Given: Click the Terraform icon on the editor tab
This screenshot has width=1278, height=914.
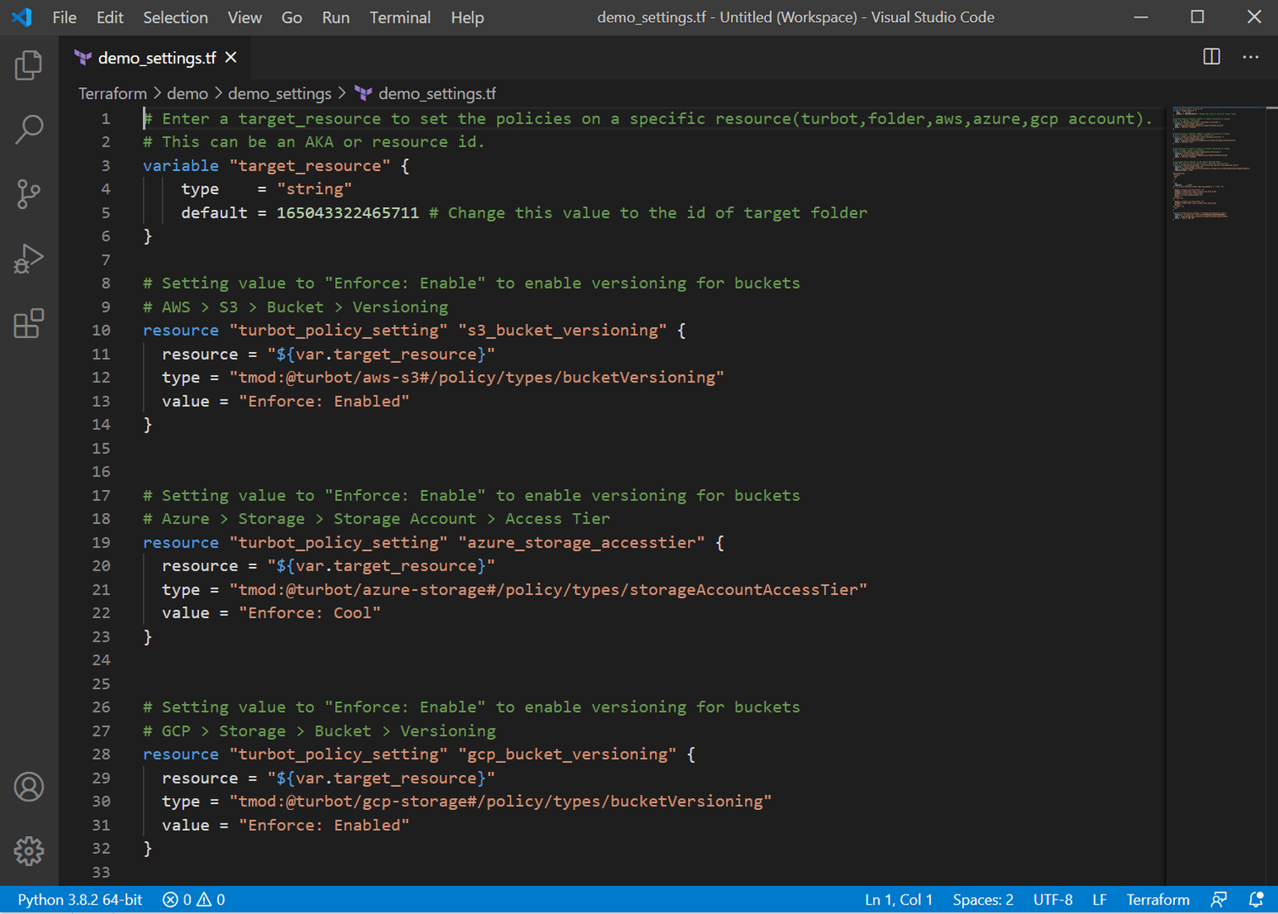Looking at the screenshot, I should tap(83, 58).
